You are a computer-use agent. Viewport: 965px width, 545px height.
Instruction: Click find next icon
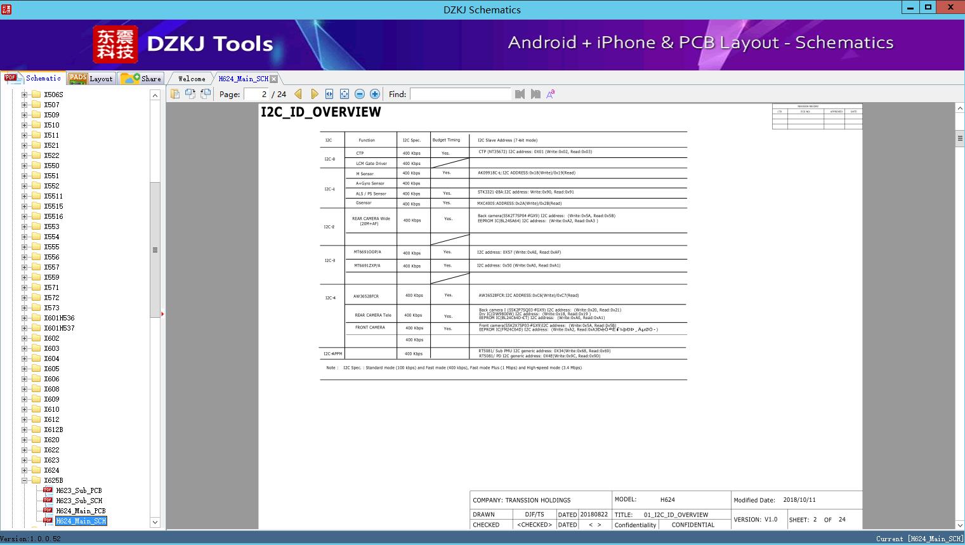point(535,94)
